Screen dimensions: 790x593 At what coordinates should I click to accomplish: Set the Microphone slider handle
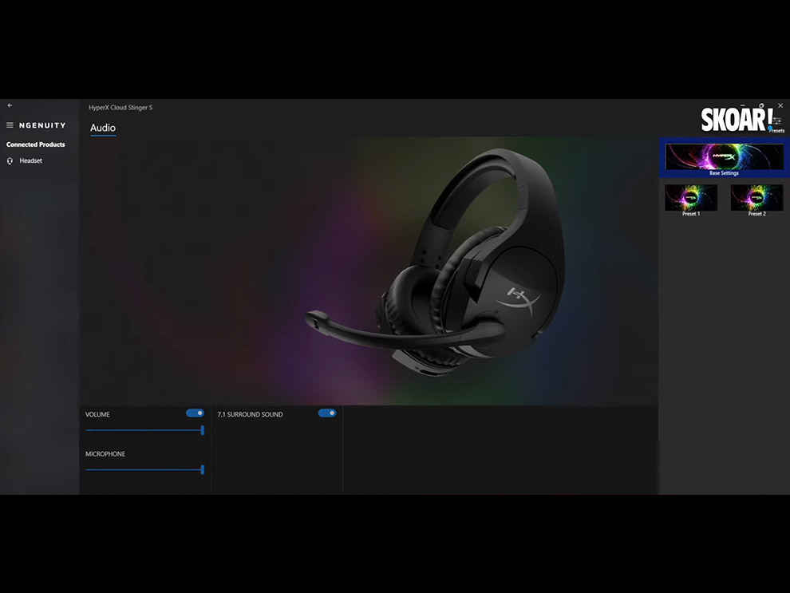pyautogui.click(x=203, y=469)
